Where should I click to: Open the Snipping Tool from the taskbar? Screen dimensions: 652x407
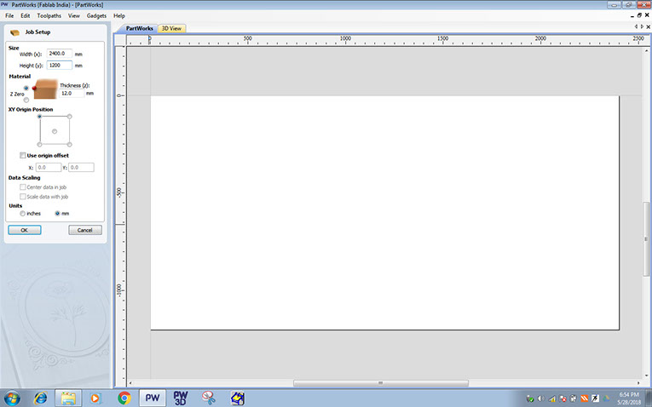[209, 398]
